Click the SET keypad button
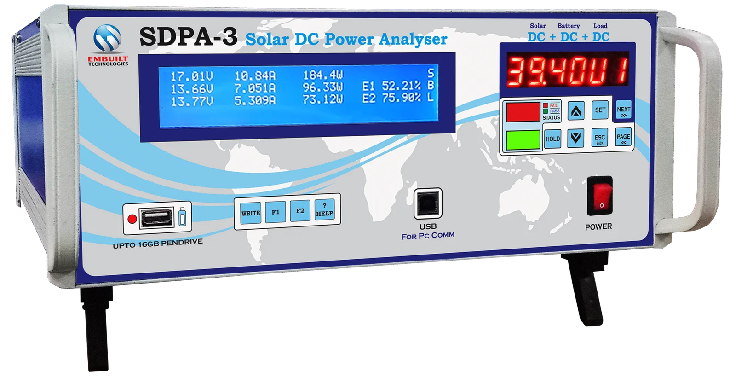Screen dimensions: 736x377 coord(600,110)
